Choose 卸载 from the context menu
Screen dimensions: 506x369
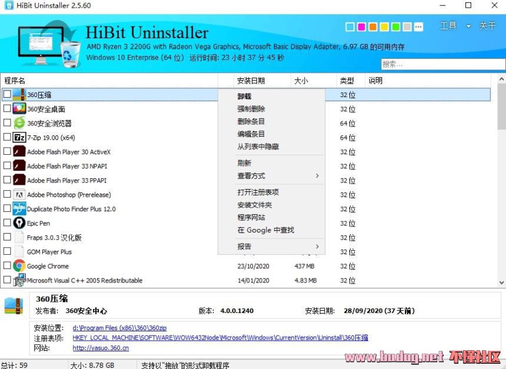(244, 96)
